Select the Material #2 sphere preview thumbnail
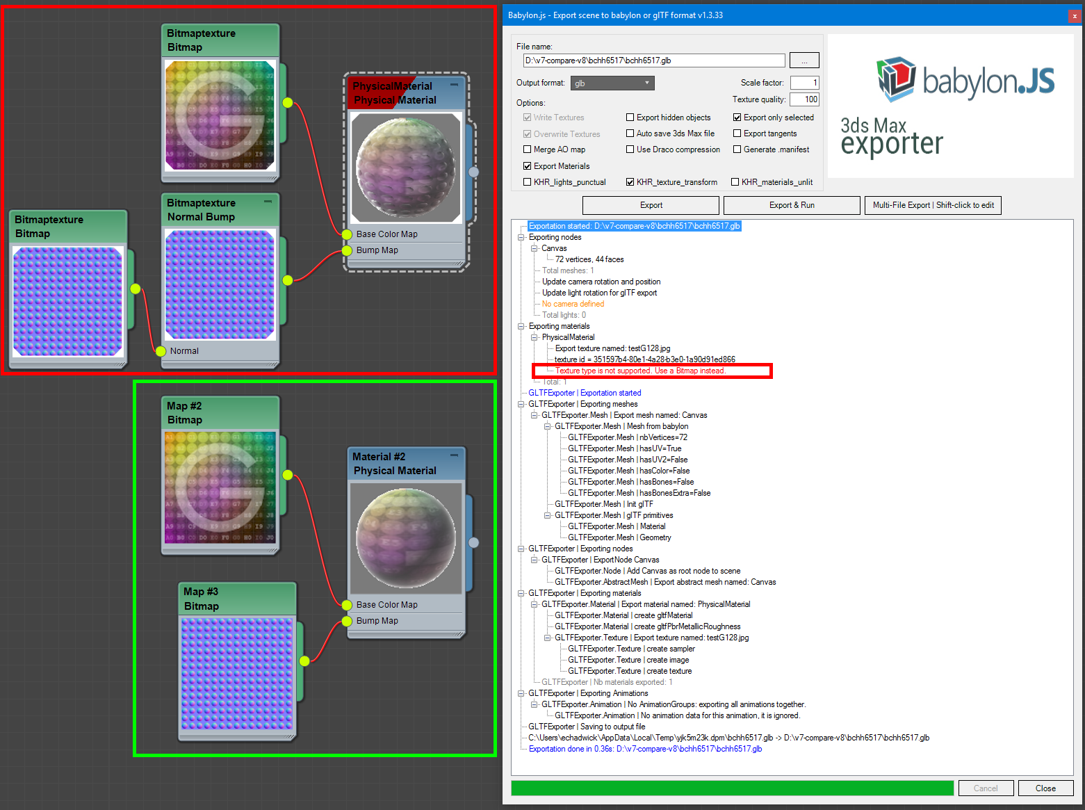 pos(406,538)
